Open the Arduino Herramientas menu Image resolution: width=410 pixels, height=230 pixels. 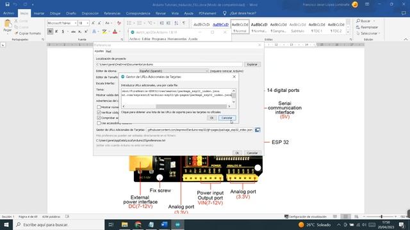pyautogui.click(x=177, y=39)
